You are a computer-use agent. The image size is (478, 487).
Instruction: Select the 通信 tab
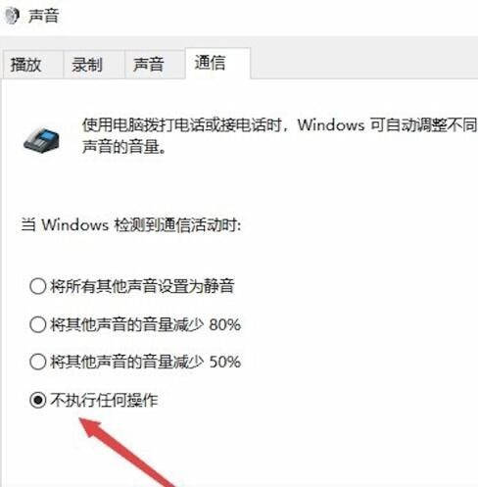(x=210, y=63)
